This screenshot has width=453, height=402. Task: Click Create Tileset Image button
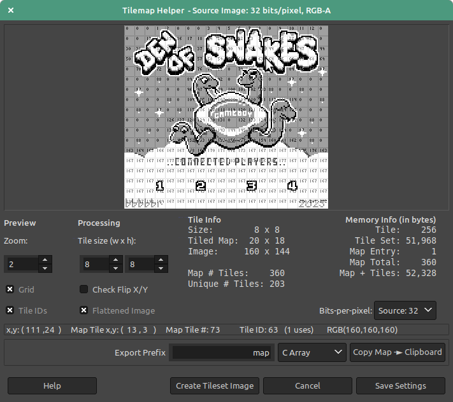pyautogui.click(x=215, y=386)
